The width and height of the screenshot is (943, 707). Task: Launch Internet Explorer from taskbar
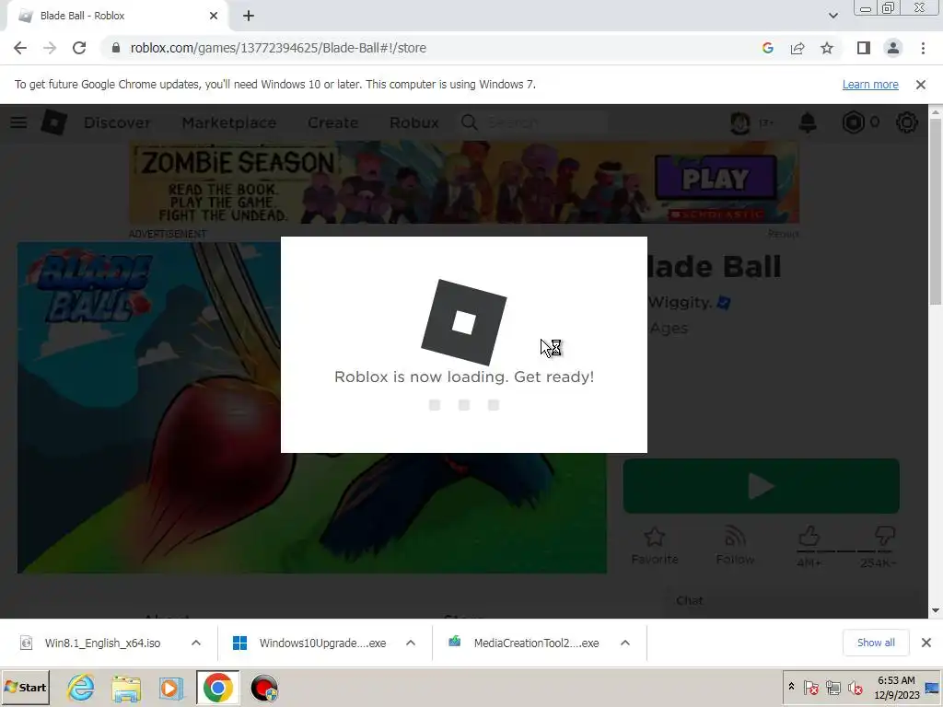click(x=81, y=688)
